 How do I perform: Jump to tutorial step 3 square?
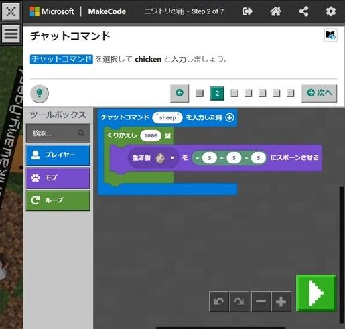pyautogui.click(x=234, y=93)
